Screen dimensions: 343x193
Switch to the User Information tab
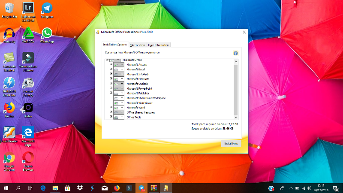[158, 45]
